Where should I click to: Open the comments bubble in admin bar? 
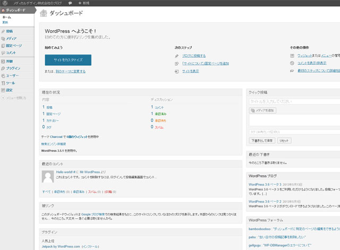coord(70,3)
